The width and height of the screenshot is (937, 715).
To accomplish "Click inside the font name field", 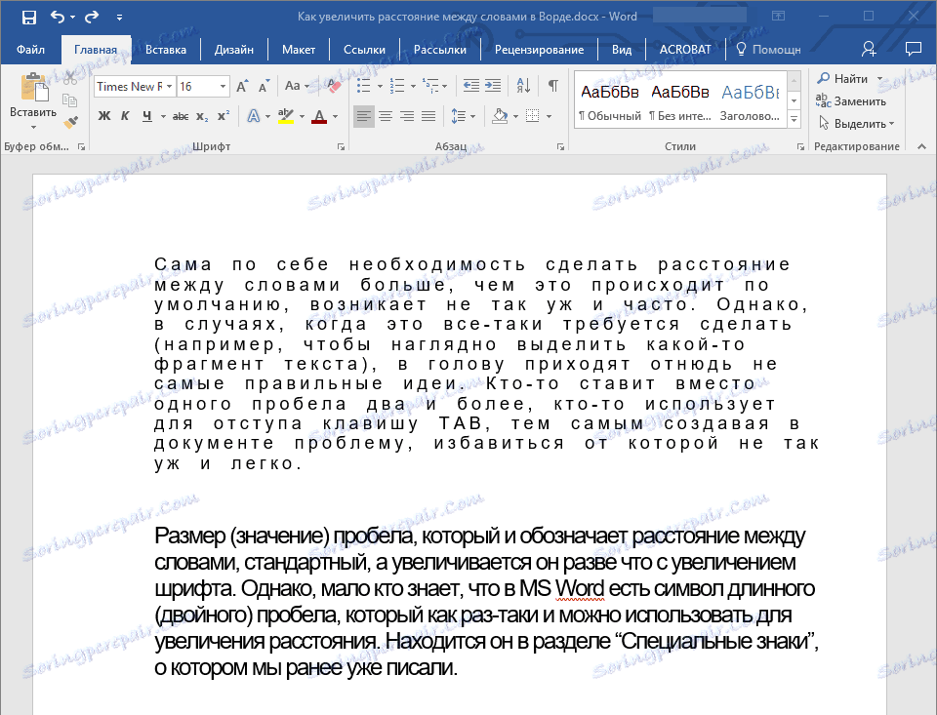I will [x=127, y=86].
